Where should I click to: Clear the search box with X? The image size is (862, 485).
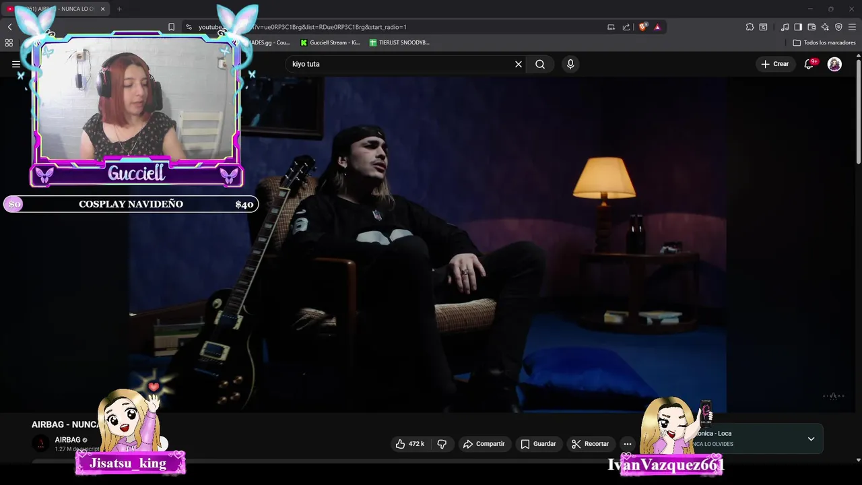(x=519, y=64)
